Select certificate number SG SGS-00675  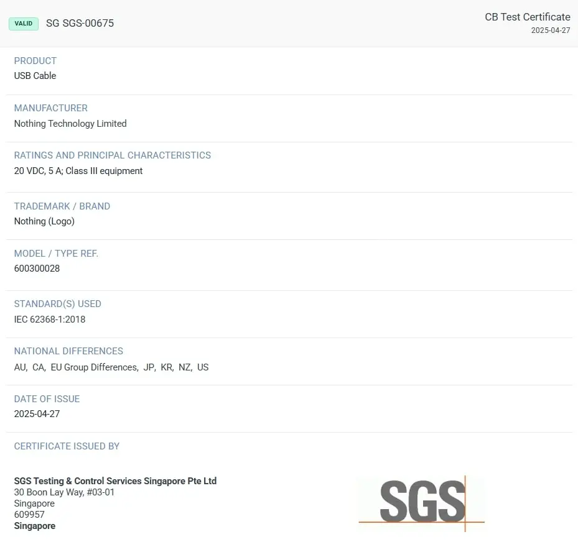pos(80,23)
